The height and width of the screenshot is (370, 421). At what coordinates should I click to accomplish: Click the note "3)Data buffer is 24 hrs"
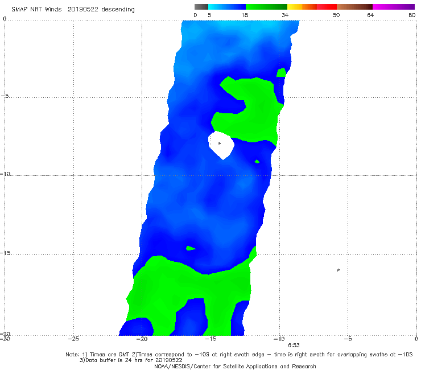coord(131,360)
